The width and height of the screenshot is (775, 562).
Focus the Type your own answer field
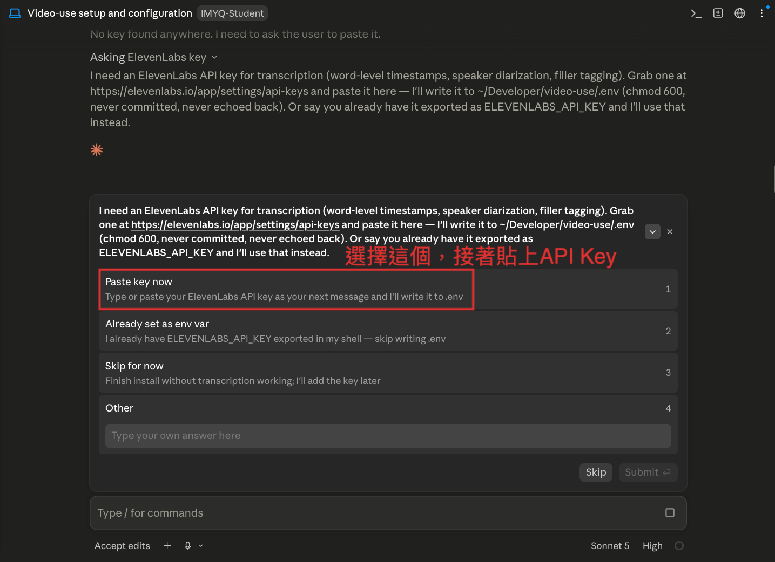[388, 436]
